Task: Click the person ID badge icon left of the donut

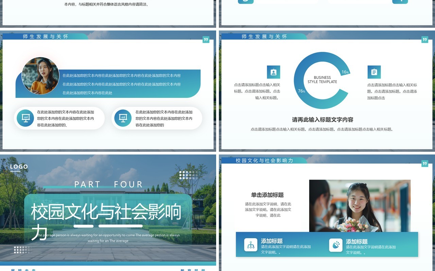Action: 274,72
